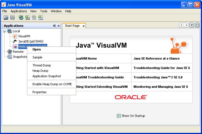Click the Add JMX Connection toolbar icon
The image size is (202, 134).
28,18
